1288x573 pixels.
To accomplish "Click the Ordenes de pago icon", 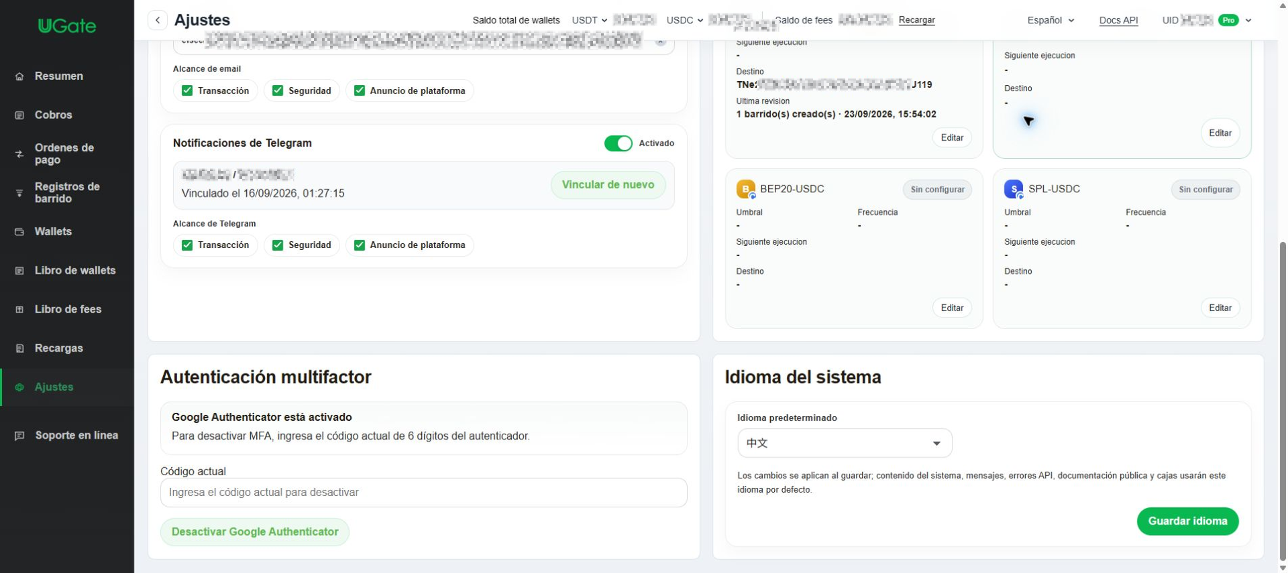I will 19,154.
